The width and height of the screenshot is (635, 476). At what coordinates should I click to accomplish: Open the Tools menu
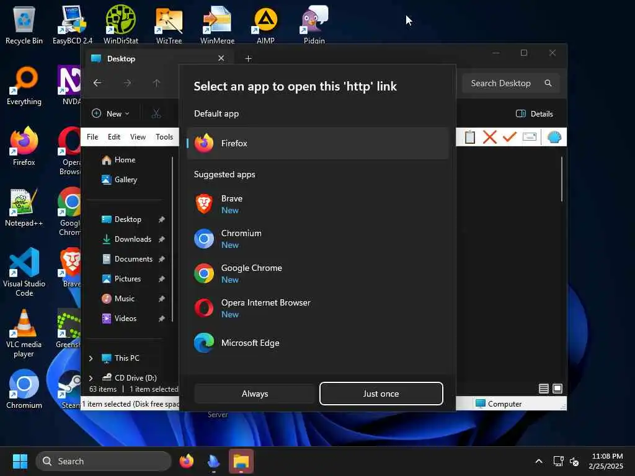164,137
